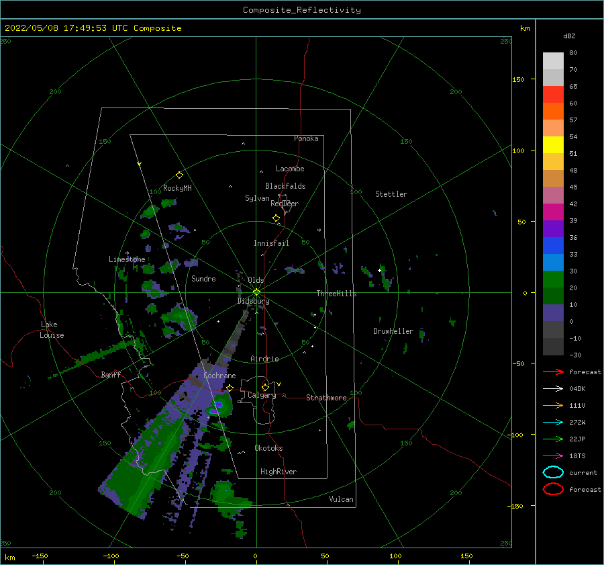The height and width of the screenshot is (565, 604).
Task: Click the orange 111V arrow icon
Action: (553, 405)
